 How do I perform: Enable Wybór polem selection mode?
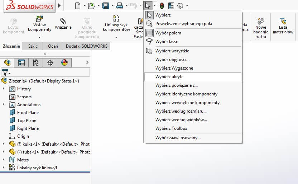click(168, 33)
